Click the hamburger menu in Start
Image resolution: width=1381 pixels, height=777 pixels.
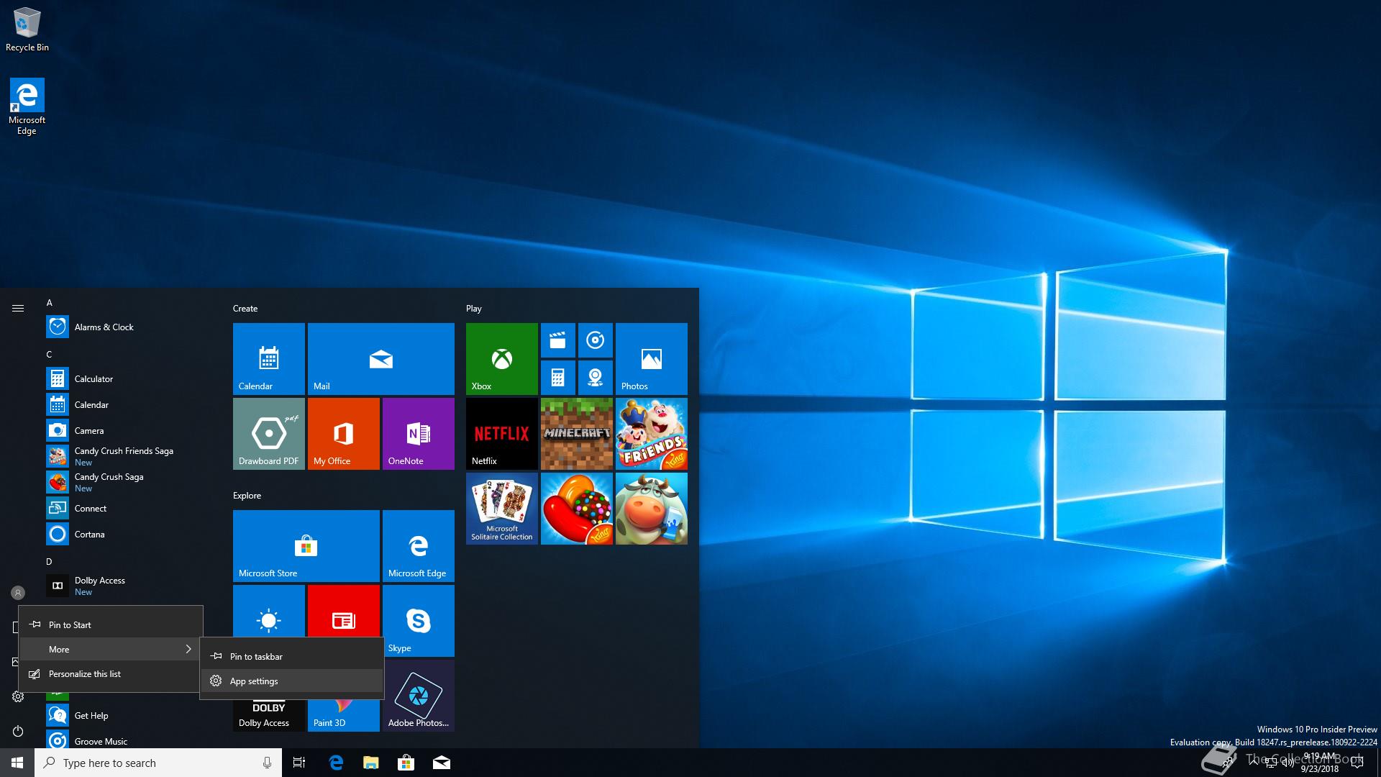click(18, 308)
